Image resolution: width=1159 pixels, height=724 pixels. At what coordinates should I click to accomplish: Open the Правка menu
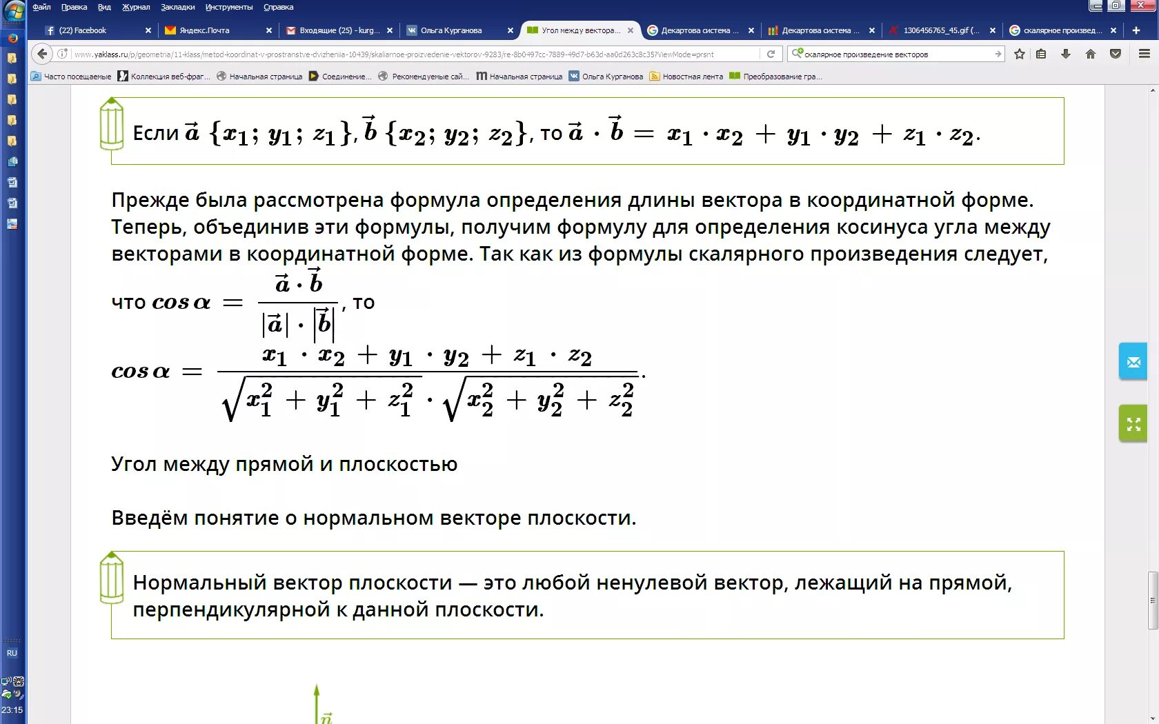point(74,7)
